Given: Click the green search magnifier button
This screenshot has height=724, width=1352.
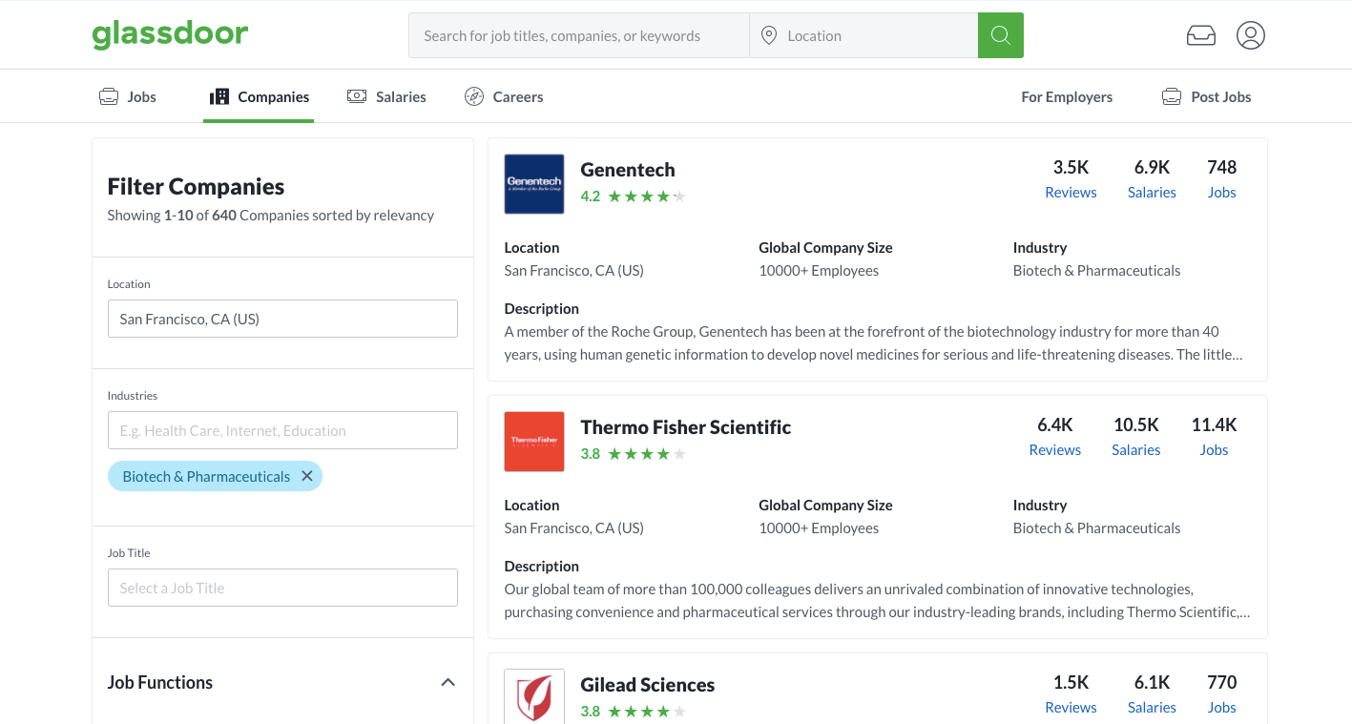Looking at the screenshot, I should 1000,35.
